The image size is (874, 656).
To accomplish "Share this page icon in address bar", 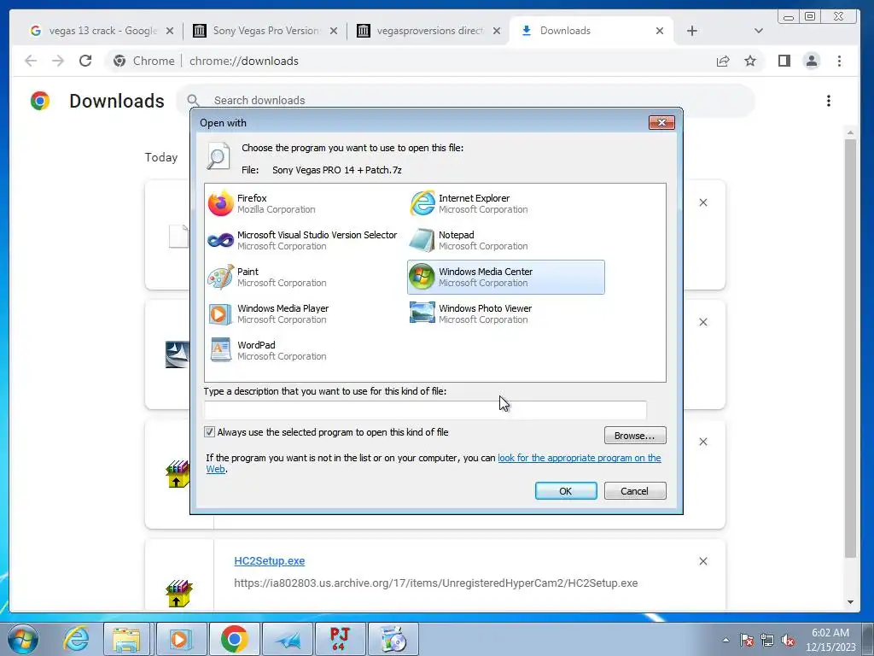I will coord(723,61).
